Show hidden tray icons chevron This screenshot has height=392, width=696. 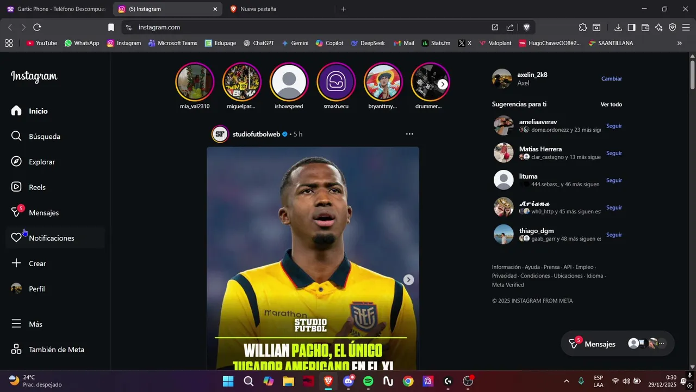[x=567, y=381]
